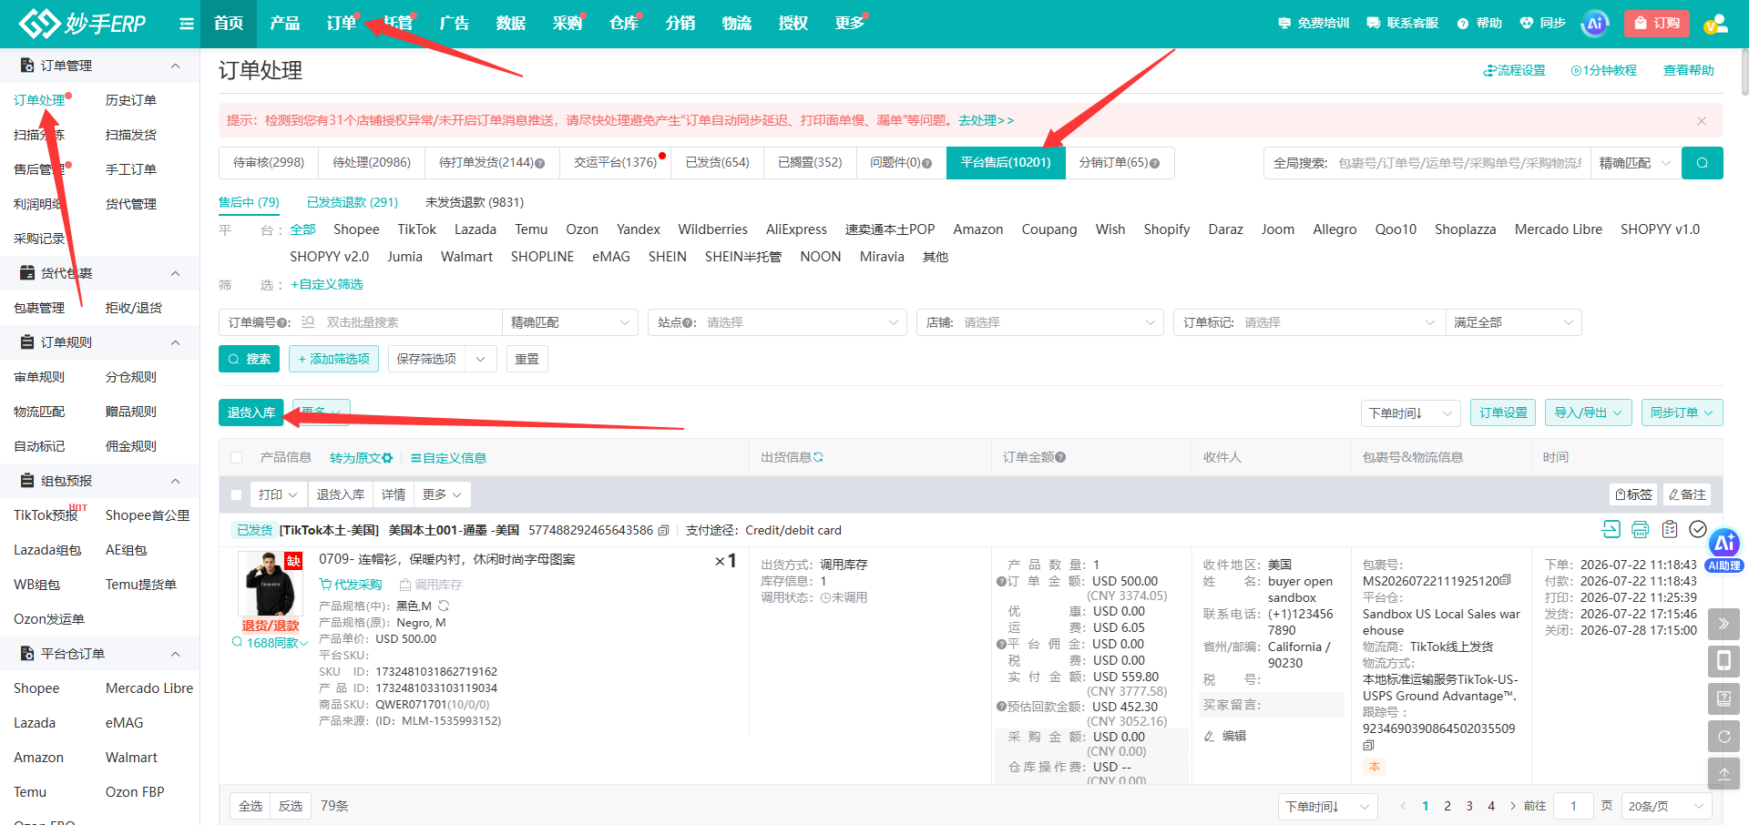Click the order's teal print icon
Viewport: 1749px width, 825px height.
(x=1640, y=529)
